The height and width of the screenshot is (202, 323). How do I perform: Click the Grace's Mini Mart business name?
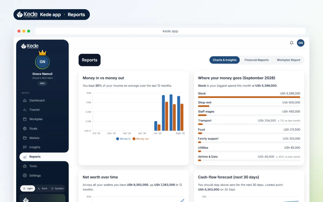tap(42, 78)
